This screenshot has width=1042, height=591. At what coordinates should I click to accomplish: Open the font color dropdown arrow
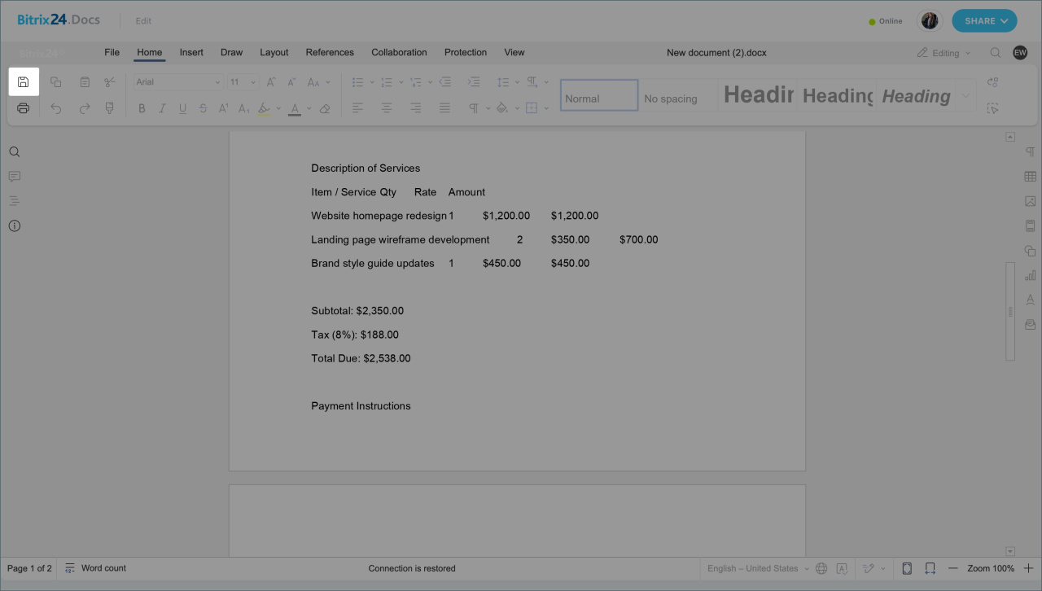(x=309, y=108)
